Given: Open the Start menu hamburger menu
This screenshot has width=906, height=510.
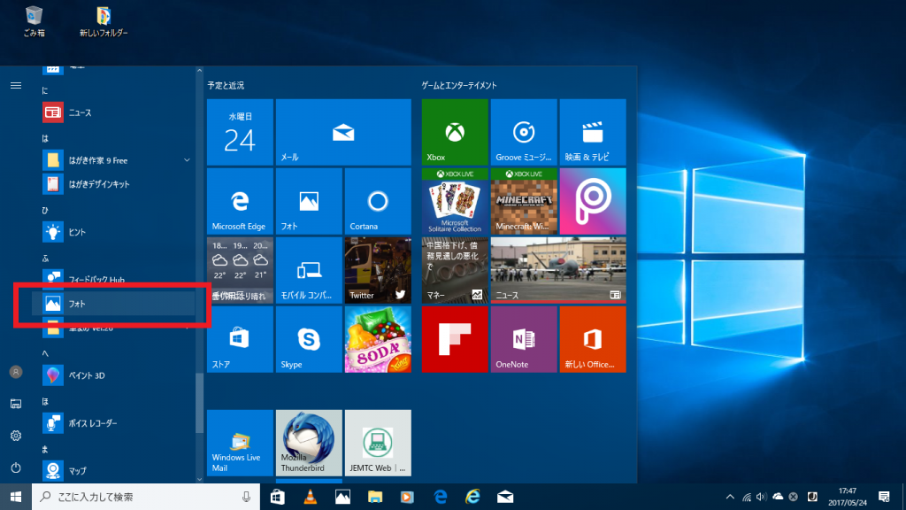Looking at the screenshot, I should (x=15, y=86).
